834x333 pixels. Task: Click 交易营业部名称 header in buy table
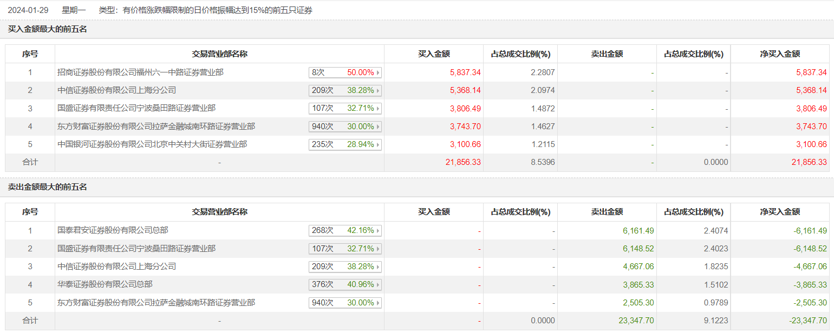[x=219, y=54]
